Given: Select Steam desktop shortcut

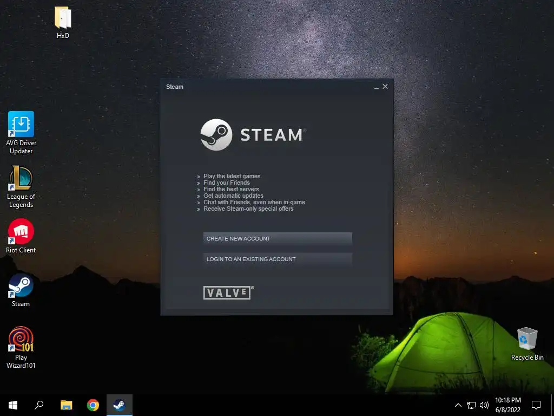Looking at the screenshot, I should click(21, 290).
